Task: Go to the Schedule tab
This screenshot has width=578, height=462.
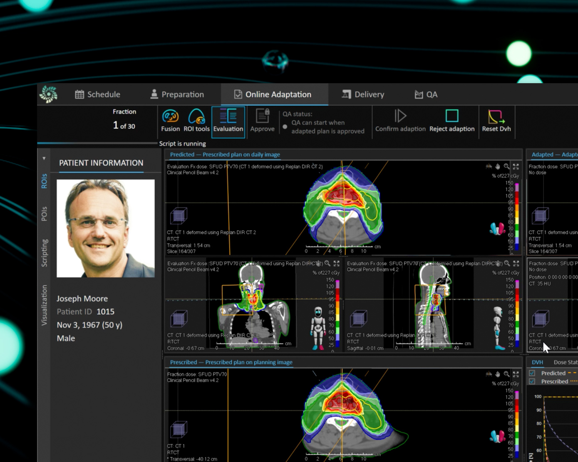Action: point(97,94)
